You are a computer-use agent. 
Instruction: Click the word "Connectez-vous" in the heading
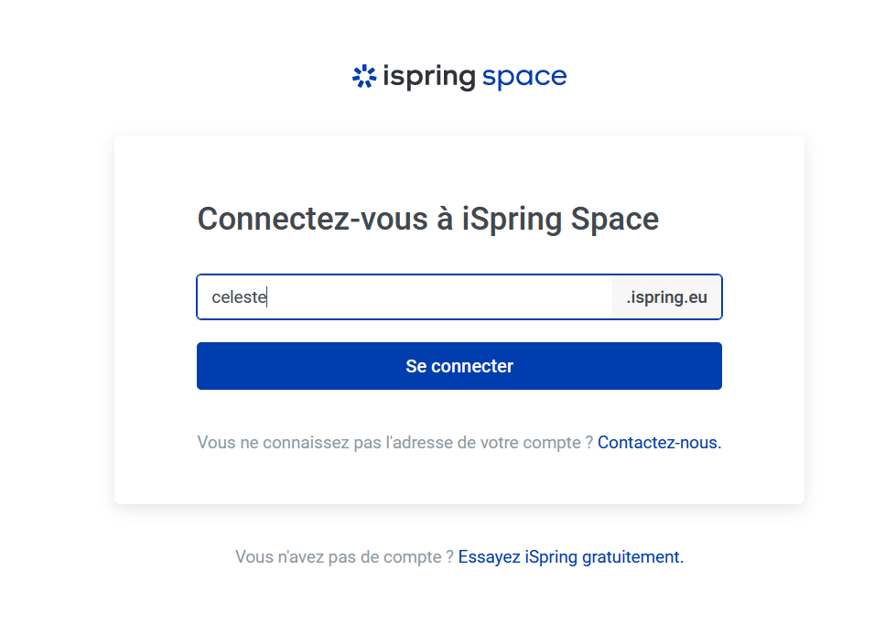point(312,220)
